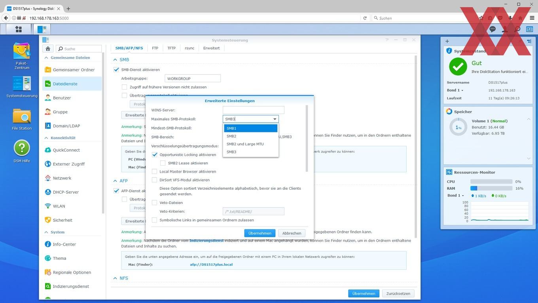
Task: Toggle SMB-Dienst aktivieren checkbox
Action: [116, 70]
